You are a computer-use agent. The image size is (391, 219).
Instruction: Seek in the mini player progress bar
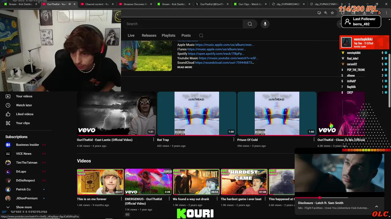(x=339, y=198)
